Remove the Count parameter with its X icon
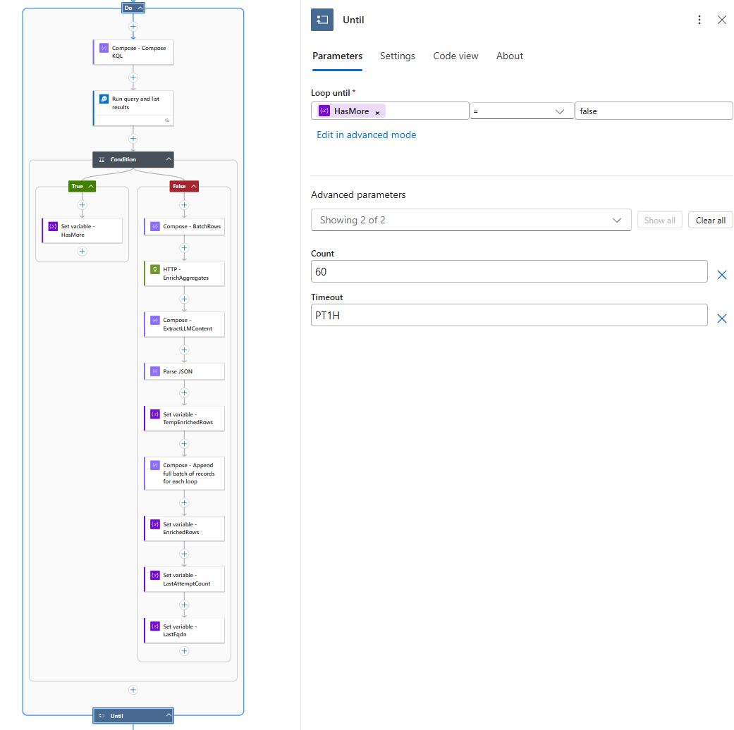Screen dimensions: 734x730 coord(721,275)
